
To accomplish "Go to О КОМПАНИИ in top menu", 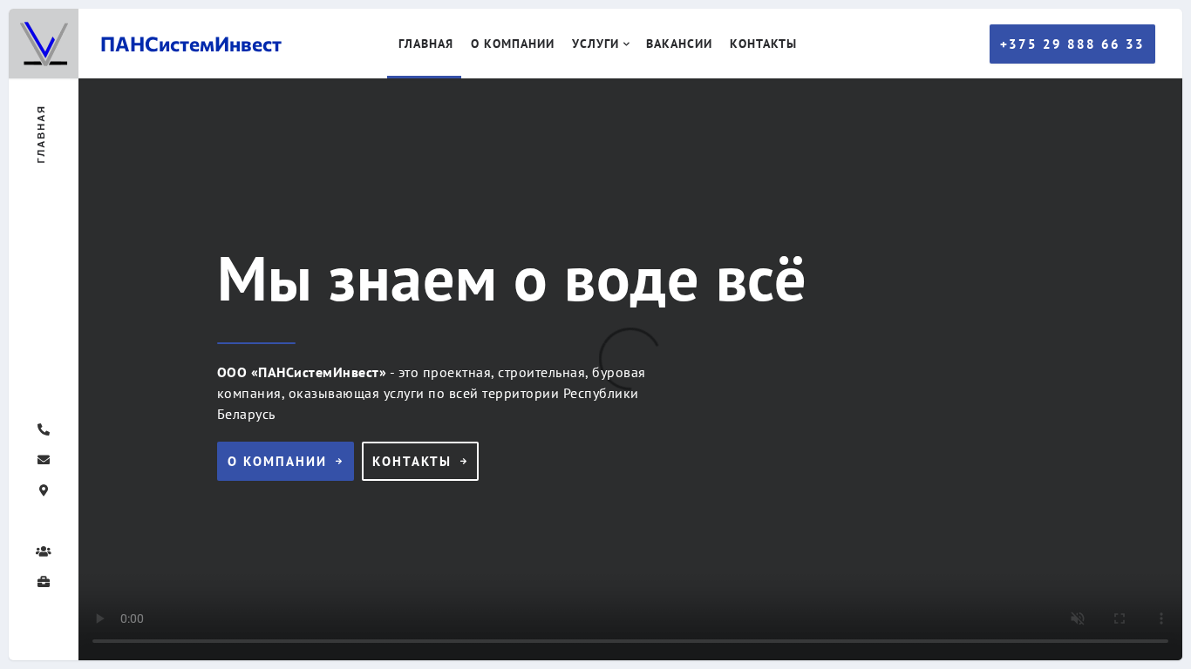I will (x=513, y=44).
